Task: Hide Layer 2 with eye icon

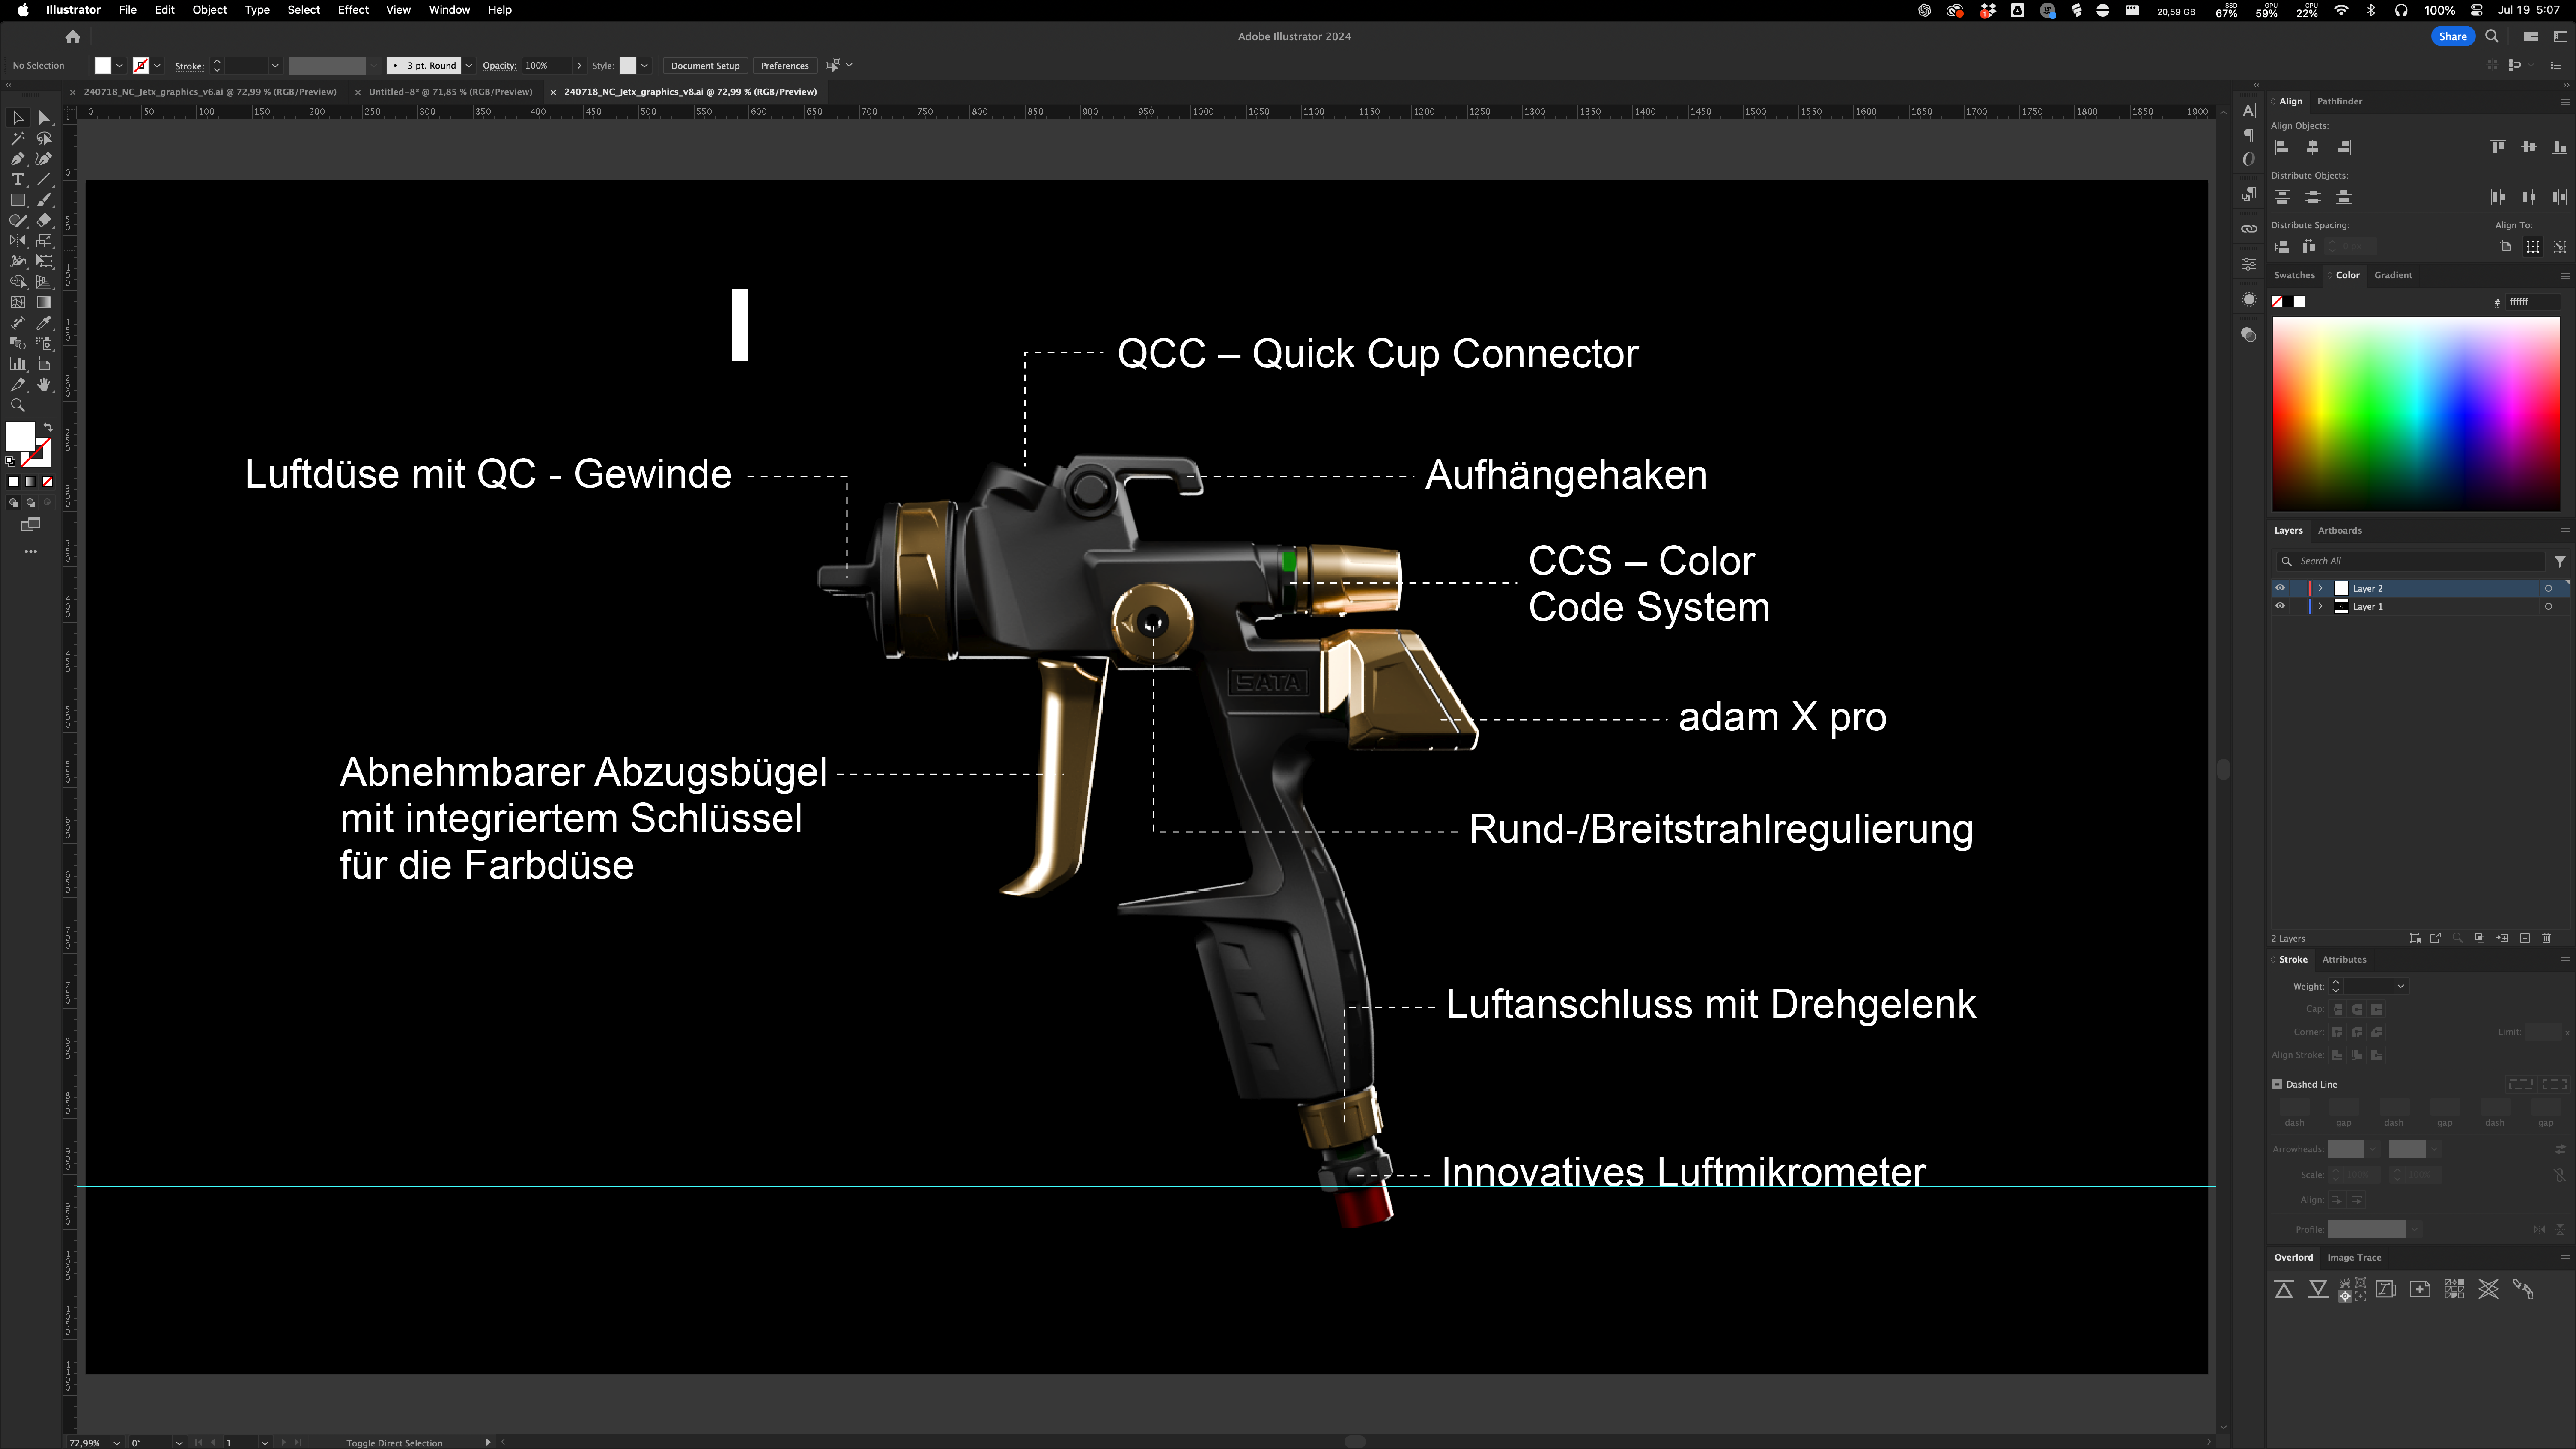Action: coord(2280,588)
